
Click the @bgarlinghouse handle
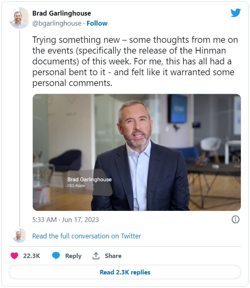(x=57, y=23)
